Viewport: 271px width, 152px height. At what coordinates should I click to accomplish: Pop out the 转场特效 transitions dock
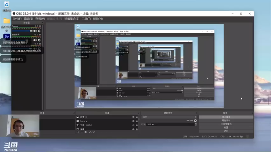tap(196, 113)
